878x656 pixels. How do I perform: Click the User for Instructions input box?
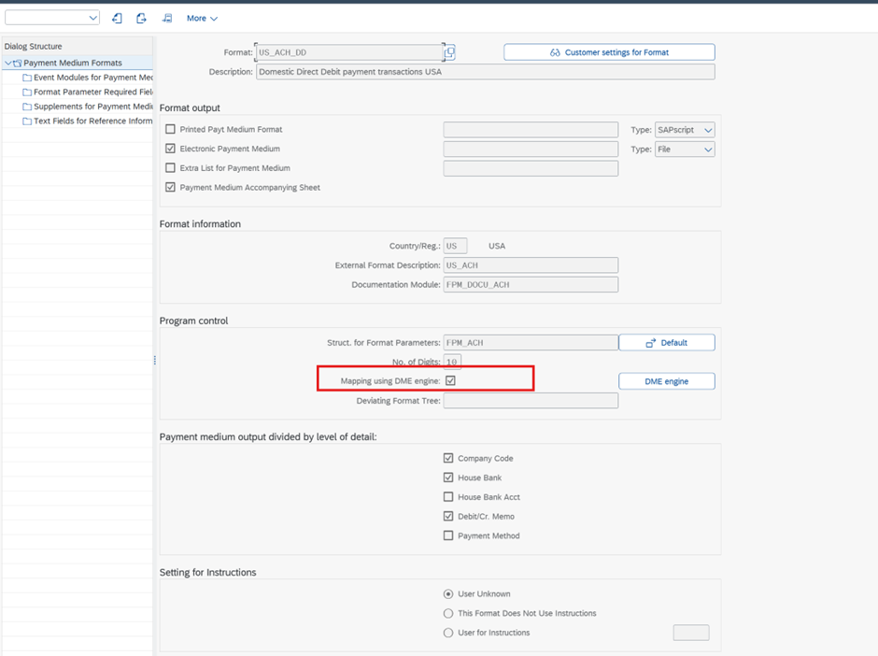click(x=691, y=633)
